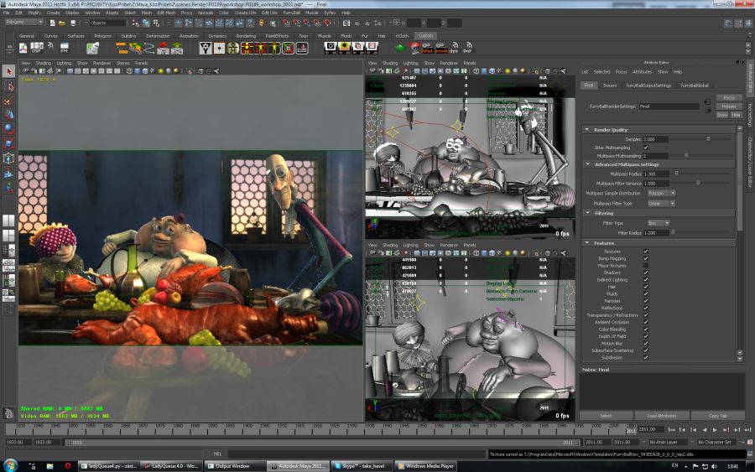Viewport: 755px width, 472px height.
Task: Collapse Advanced Multipass settings section
Action: tap(587, 164)
